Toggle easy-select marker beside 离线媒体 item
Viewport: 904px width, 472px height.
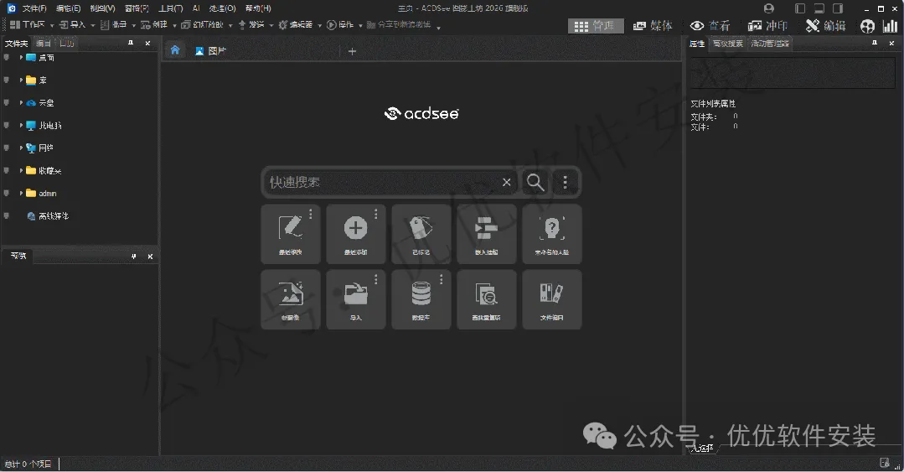pyautogui.click(x=7, y=215)
